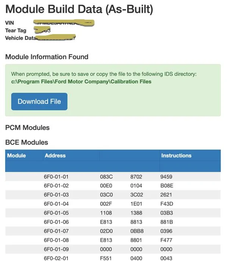Click the BCE Modules heading
The width and height of the screenshot is (229, 261).
(x=26, y=142)
